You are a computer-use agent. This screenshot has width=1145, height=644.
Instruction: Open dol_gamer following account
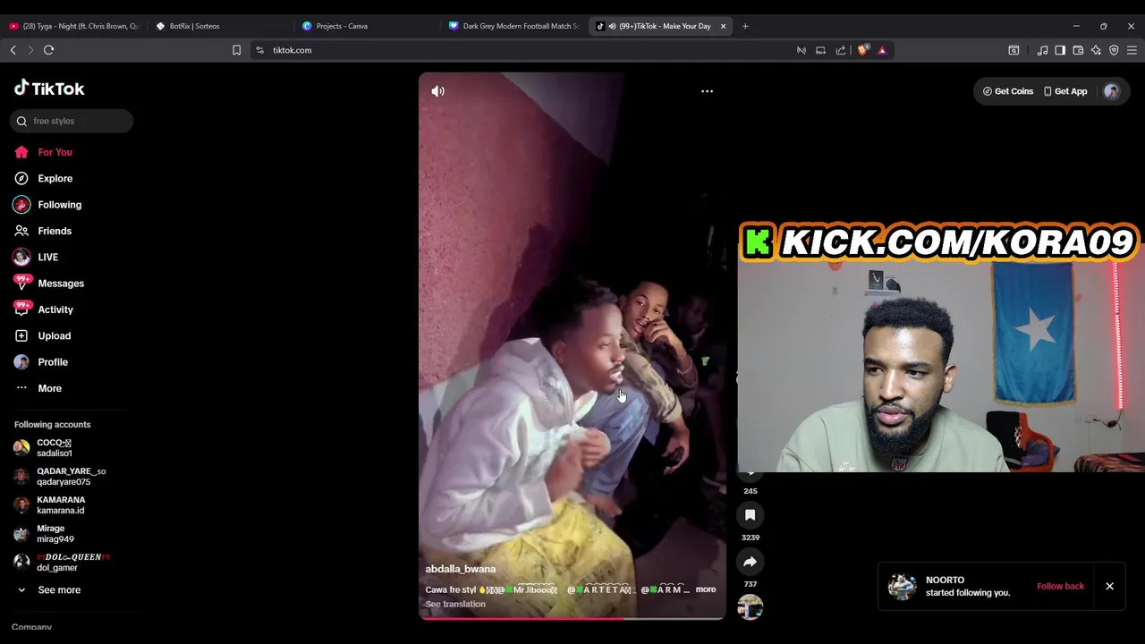pos(72,563)
